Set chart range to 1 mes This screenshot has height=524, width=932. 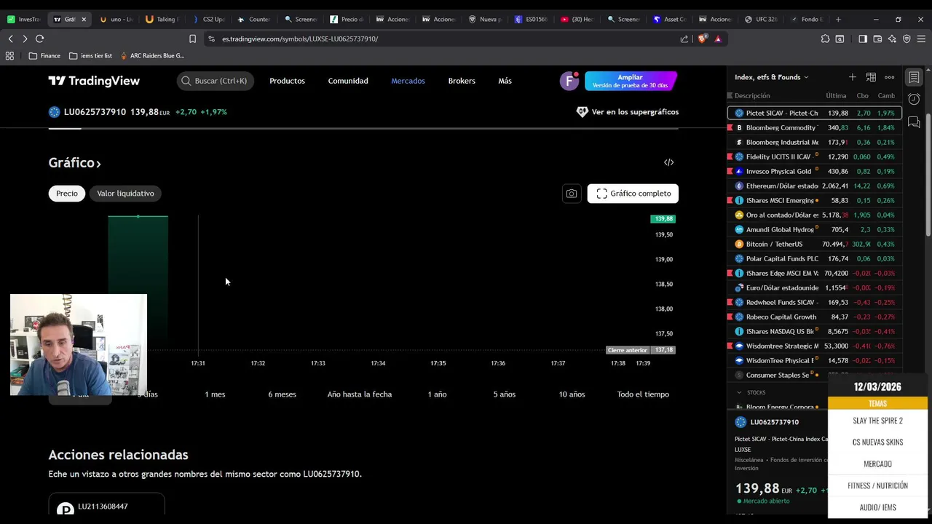[x=215, y=394]
